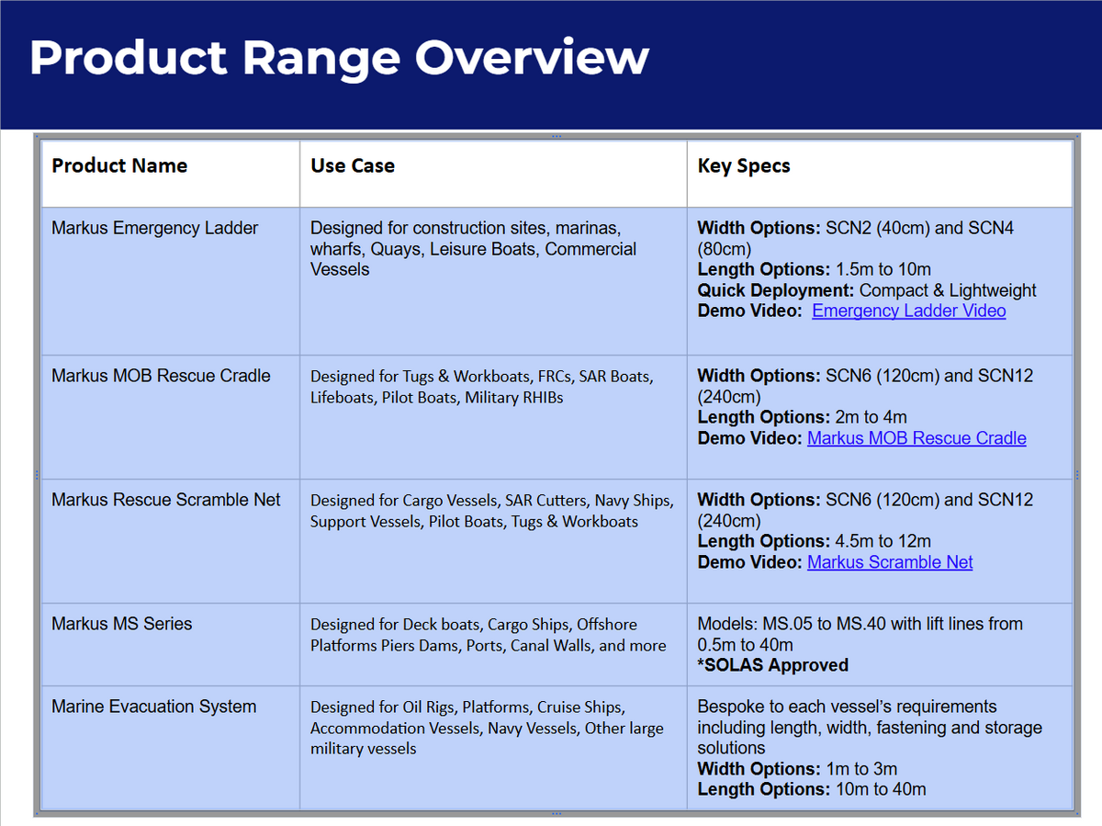Screen dimensions: 1102x826
Task: Click Width Options SCN2 (40cm) and SCN4 text
Action: pos(855,238)
